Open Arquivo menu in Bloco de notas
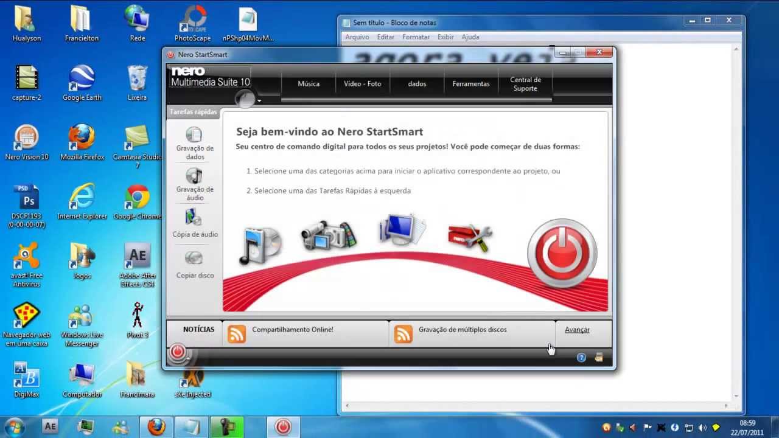 click(x=357, y=37)
